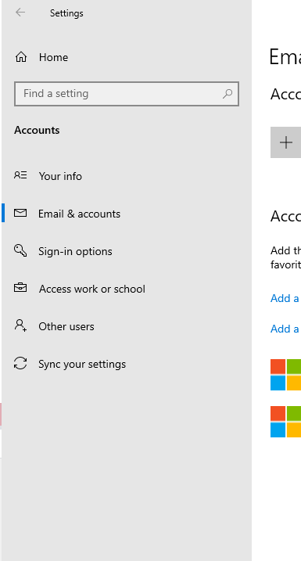Open the Sign-in options page

(x=75, y=251)
